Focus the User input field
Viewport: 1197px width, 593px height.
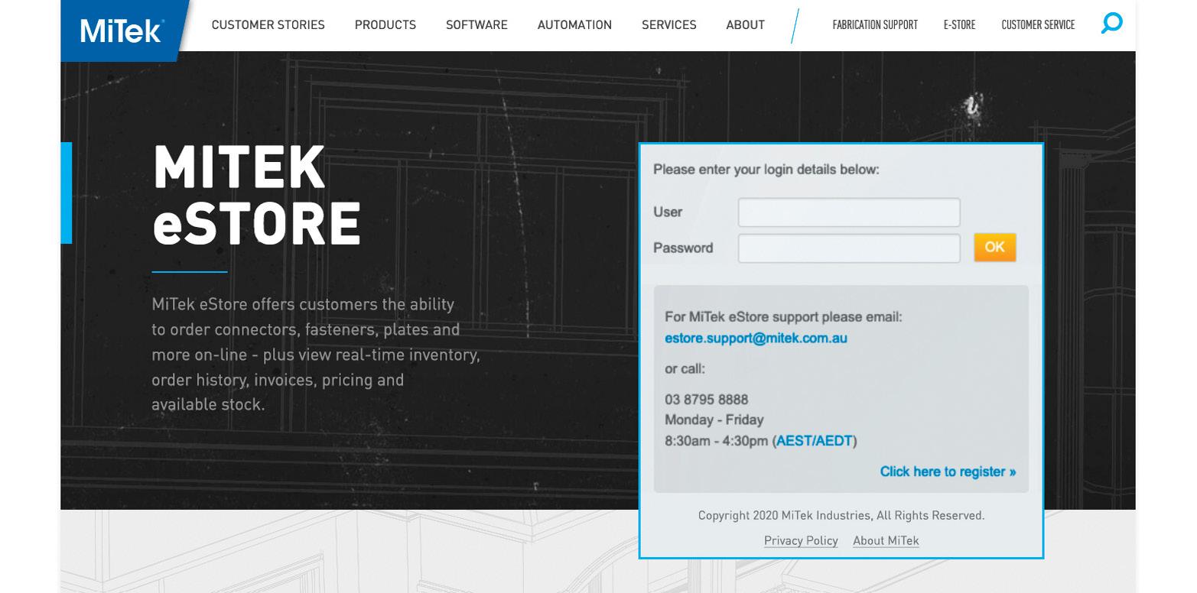849,212
